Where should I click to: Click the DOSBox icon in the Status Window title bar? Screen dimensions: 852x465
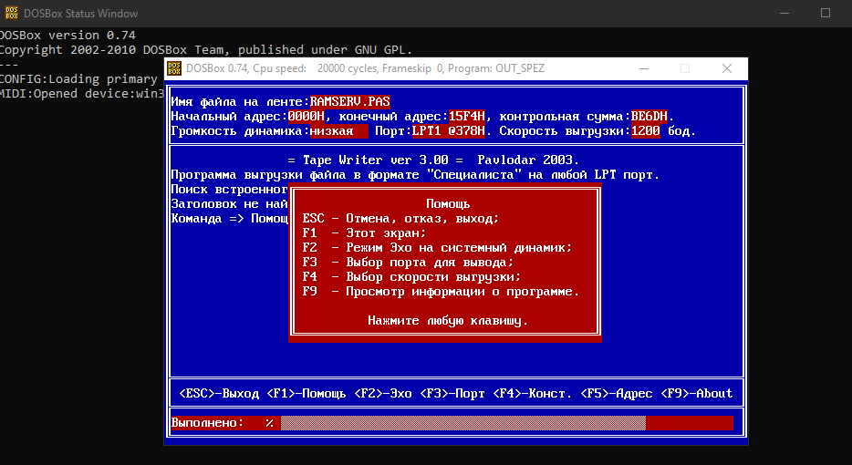(12, 13)
